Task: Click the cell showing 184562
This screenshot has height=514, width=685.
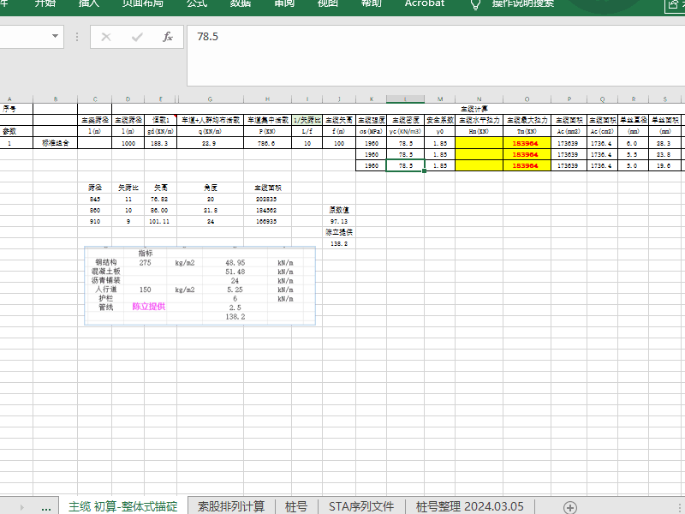Action: coord(267,210)
